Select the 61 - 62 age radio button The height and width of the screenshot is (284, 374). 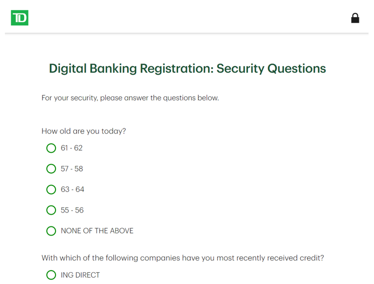point(51,148)
